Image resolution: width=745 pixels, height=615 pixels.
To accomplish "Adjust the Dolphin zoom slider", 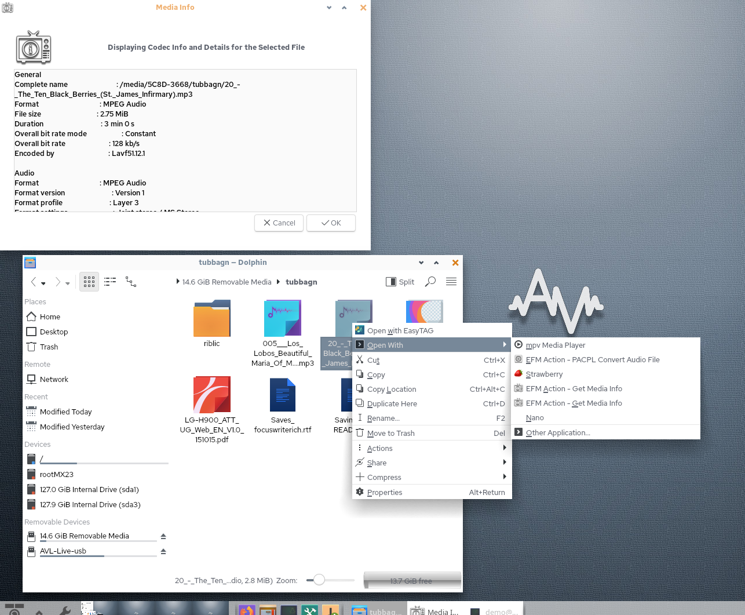I will click(319, 580).
